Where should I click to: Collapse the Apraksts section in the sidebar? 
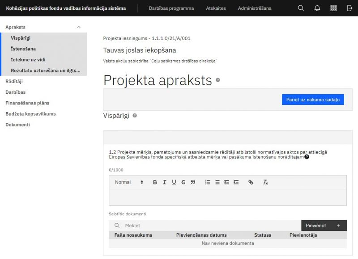(79, 27)
